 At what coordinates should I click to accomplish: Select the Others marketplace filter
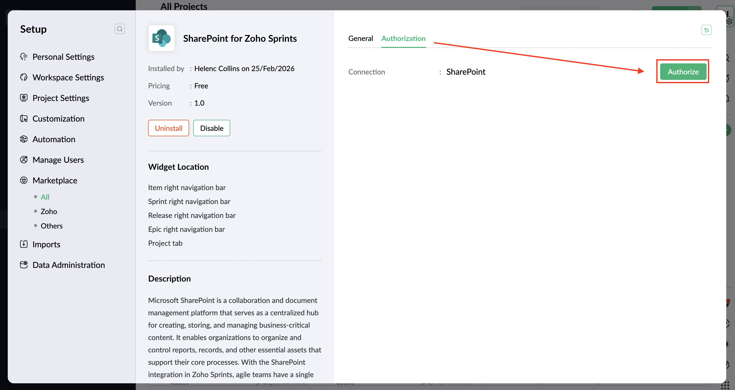pyautogui.click(x=51, y=226)
